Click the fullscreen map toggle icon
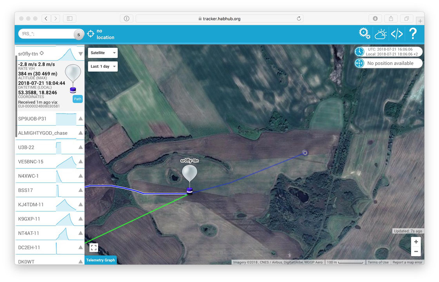Screen dimensions: 439x282 click(94, 248)
